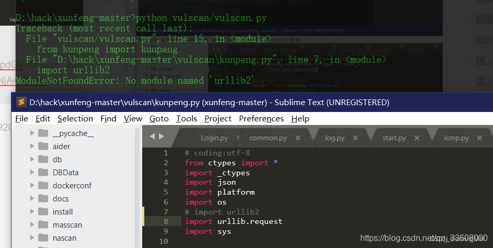Click the 'import sys' line
This screenshot has width=493, height=248.
[208, 231]
